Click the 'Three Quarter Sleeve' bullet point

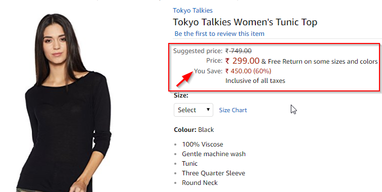click(x=213, y=173)
